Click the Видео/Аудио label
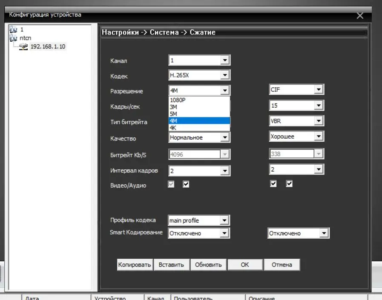Screen dimensions: 382x300 pos(128,185)
